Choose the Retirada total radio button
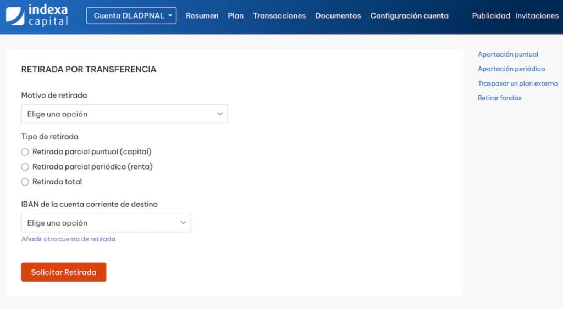Image resolution: width=563 pixels, height=309 pixels. click(25, 182)
